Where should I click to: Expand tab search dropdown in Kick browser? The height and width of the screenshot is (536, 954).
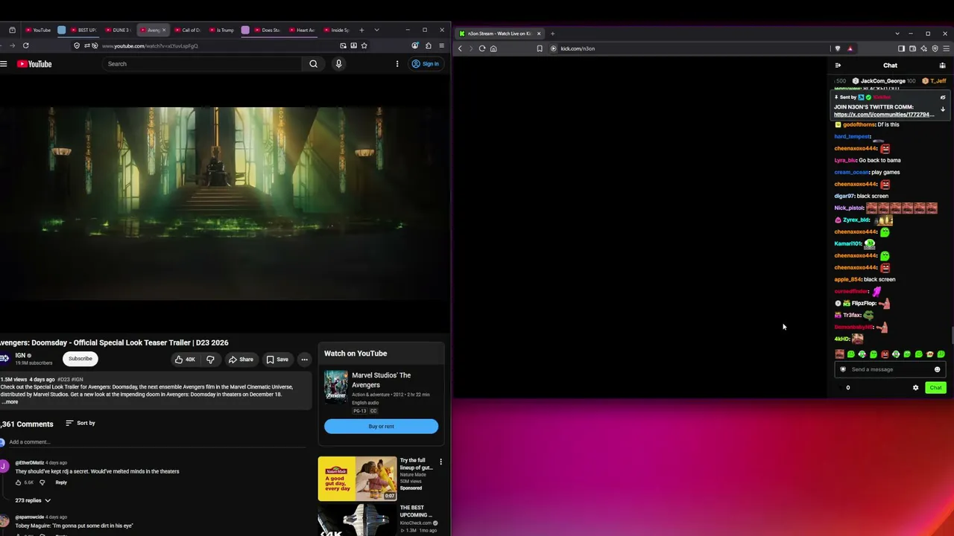tap(897, 33)
